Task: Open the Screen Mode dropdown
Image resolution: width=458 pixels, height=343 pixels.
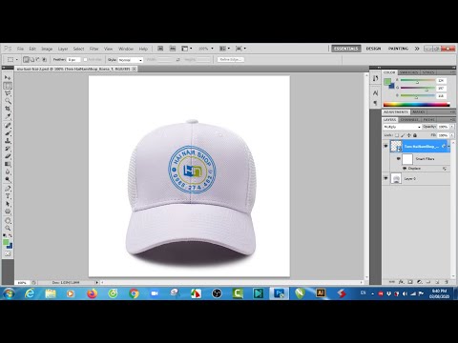Action: 240,49
